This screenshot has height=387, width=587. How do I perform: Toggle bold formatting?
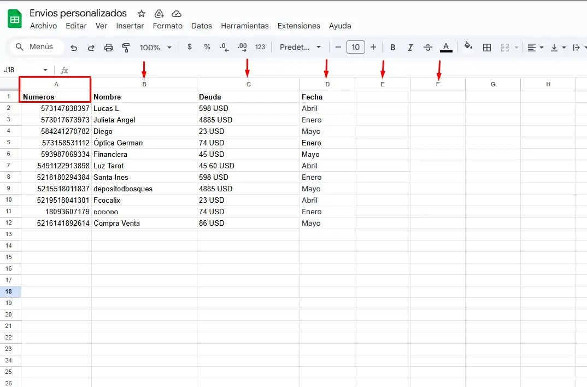coord(392,48)
